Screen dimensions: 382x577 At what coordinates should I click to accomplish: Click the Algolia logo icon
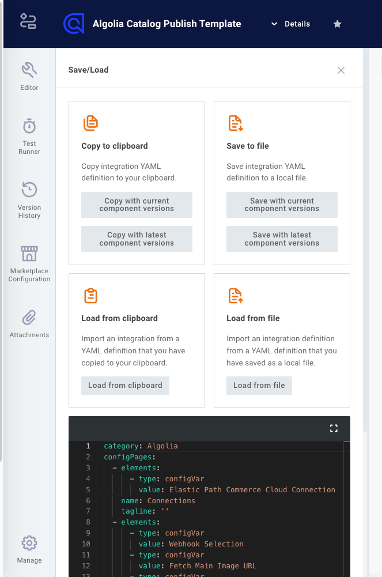[x=74, y=24]
